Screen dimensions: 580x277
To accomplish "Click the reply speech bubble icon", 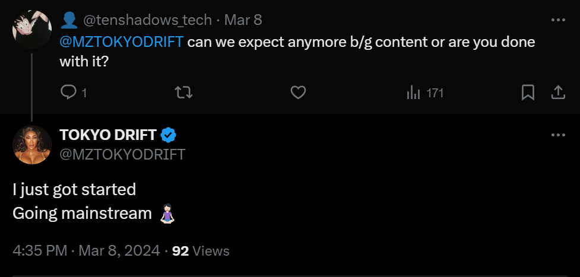I will [x=69, y=93].
